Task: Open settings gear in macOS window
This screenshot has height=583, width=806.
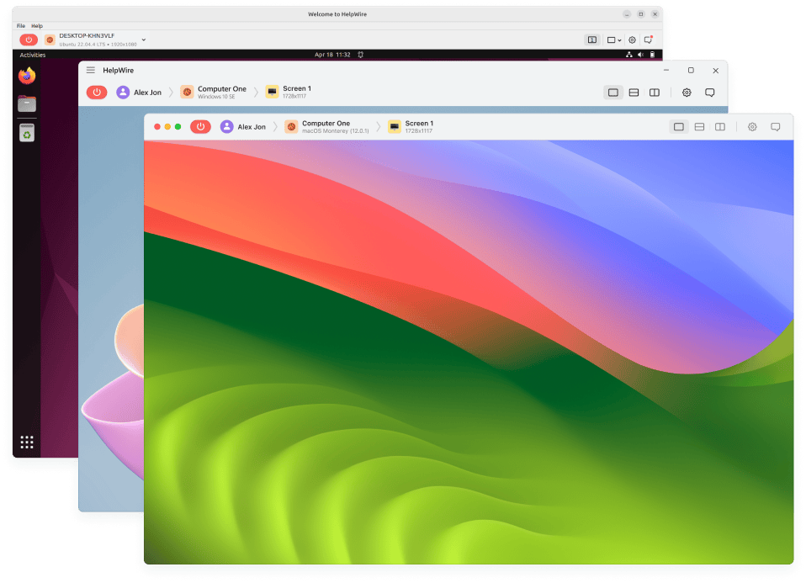Action: point(752,126)
